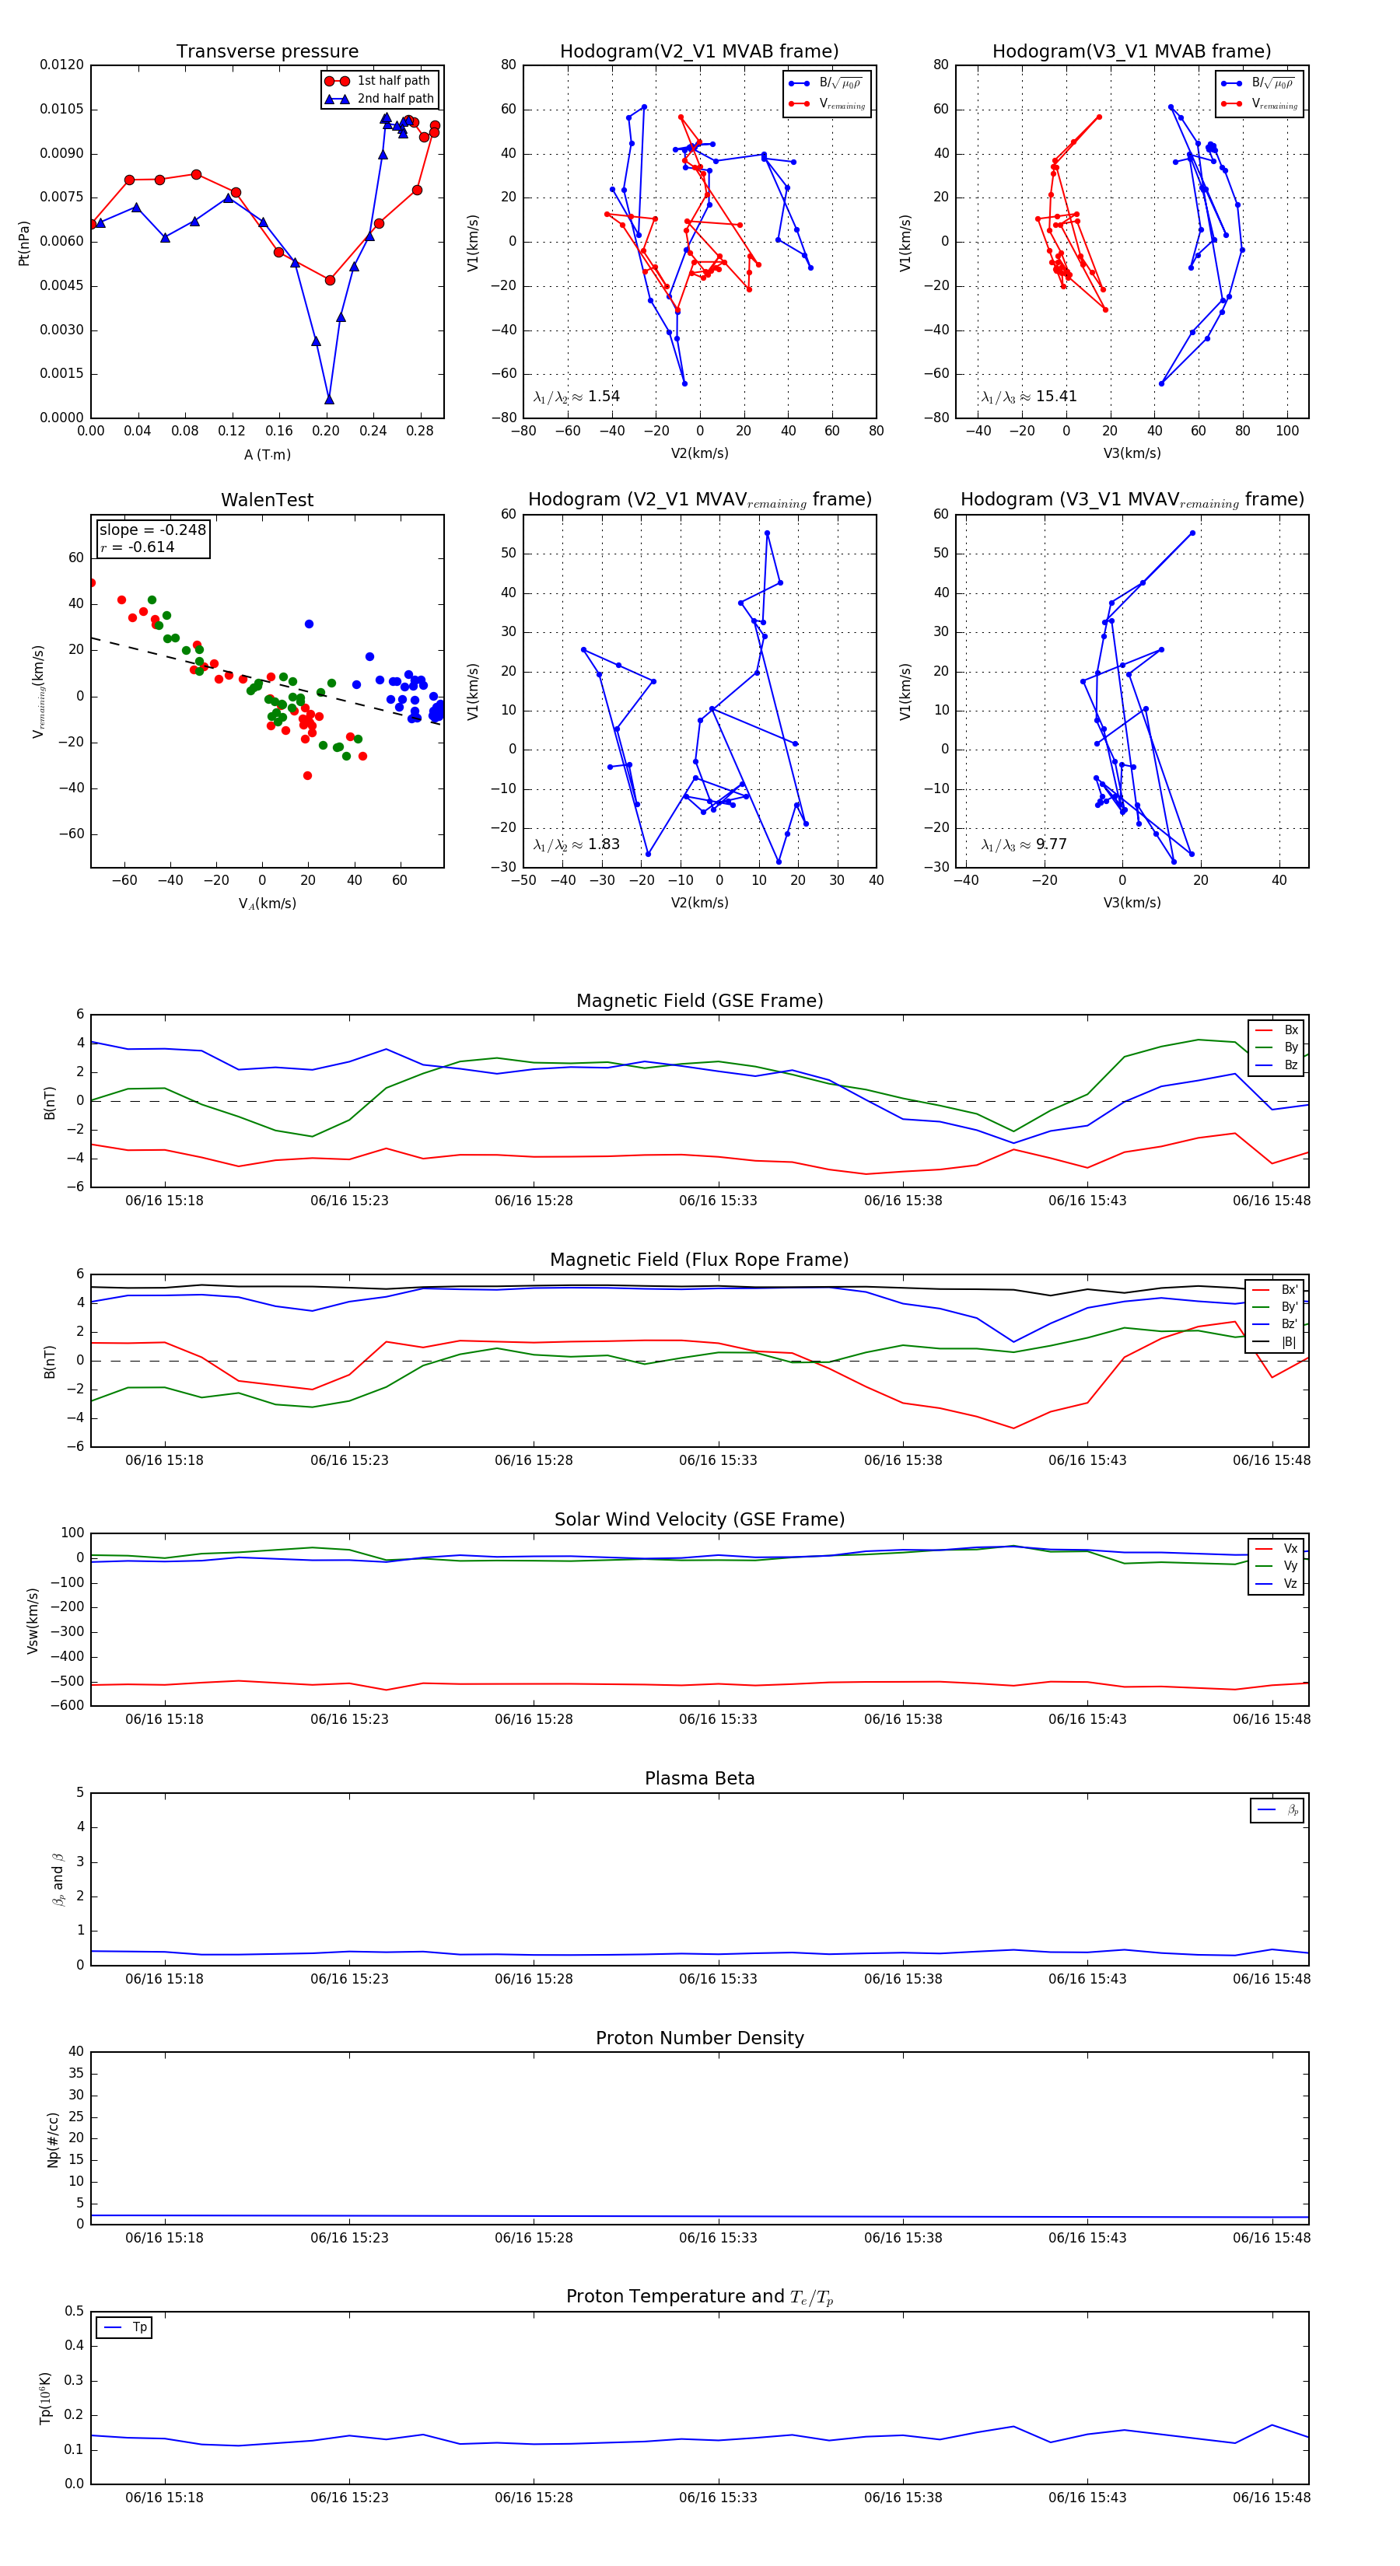This screenshot has width=1400, height=2566.
Task: Click the "Proton Temperature and Te/Tp" title
Action: (699, 2297)
